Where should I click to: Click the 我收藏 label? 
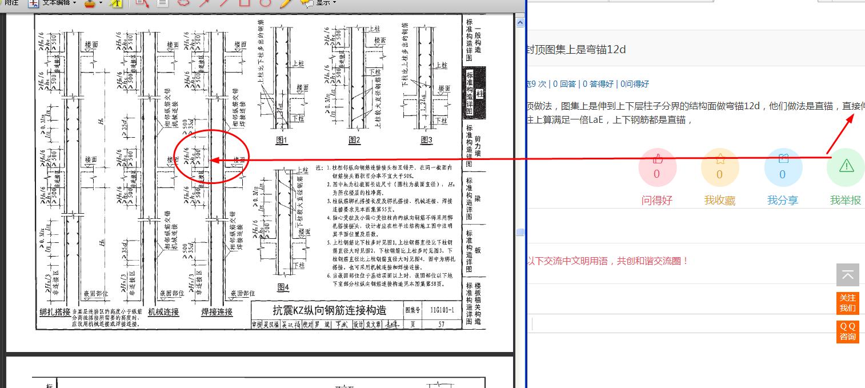click(x=720, y=201)
